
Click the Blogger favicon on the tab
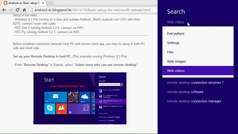click(6, 3)
